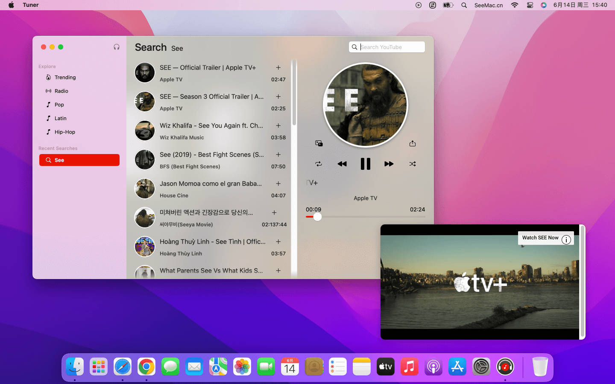The width and height of the screenshot is (615, 384).
Task: Open the Siri icon in the menu bar
Action: 544,5
